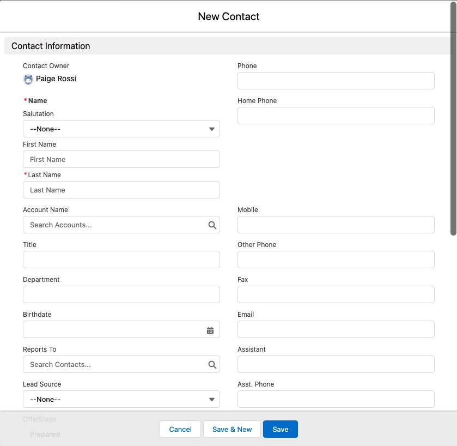Click the New Contact dialog title
457x446 pixels.
click(x=228, y=16)
